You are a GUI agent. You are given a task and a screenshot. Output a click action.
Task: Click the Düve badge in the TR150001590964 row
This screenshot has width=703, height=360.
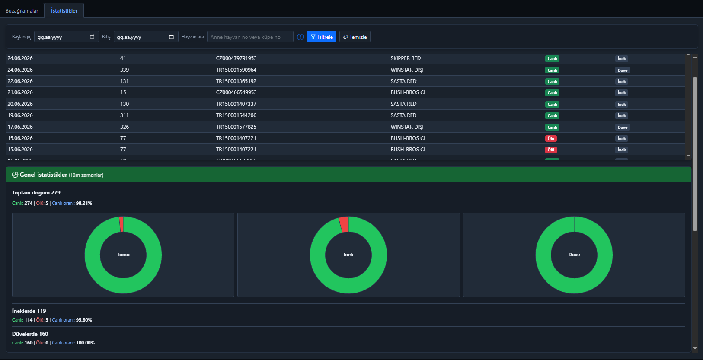(x=622, y=70)
